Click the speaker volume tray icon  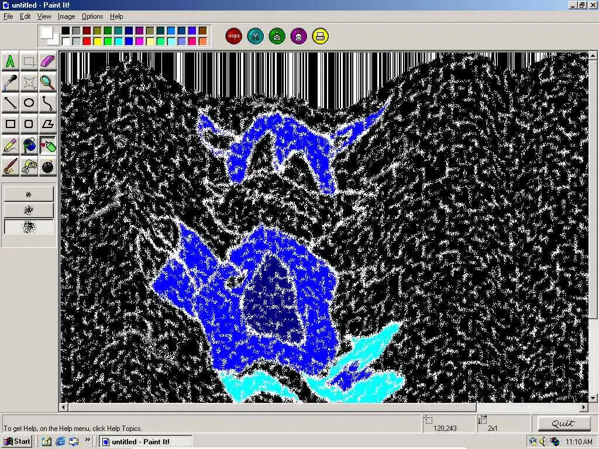click(543, 442)
